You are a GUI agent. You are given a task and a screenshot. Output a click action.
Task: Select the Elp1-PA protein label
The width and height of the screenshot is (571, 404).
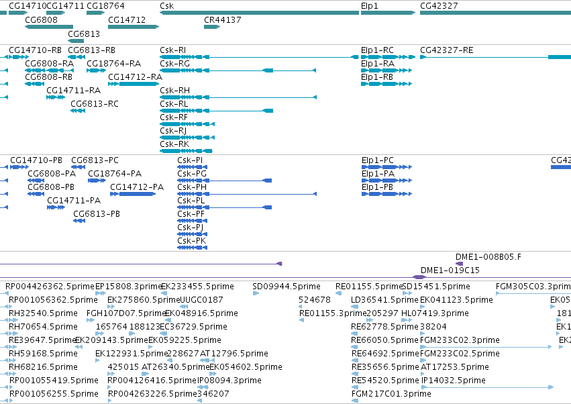pos(378,174)
